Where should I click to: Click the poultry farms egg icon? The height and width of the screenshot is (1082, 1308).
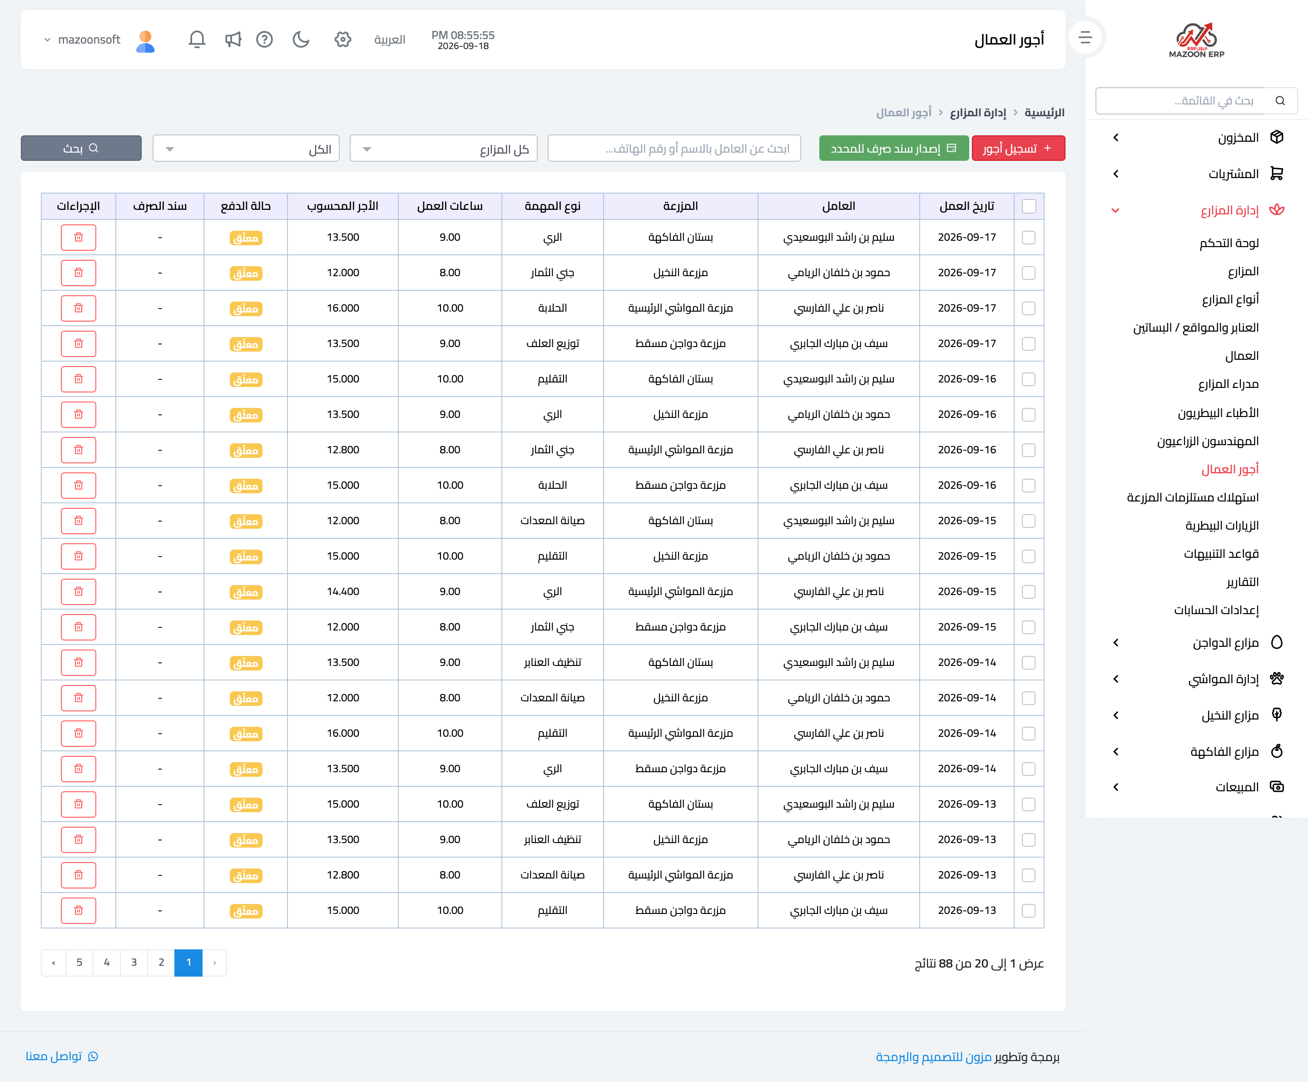pos(1277,642)
